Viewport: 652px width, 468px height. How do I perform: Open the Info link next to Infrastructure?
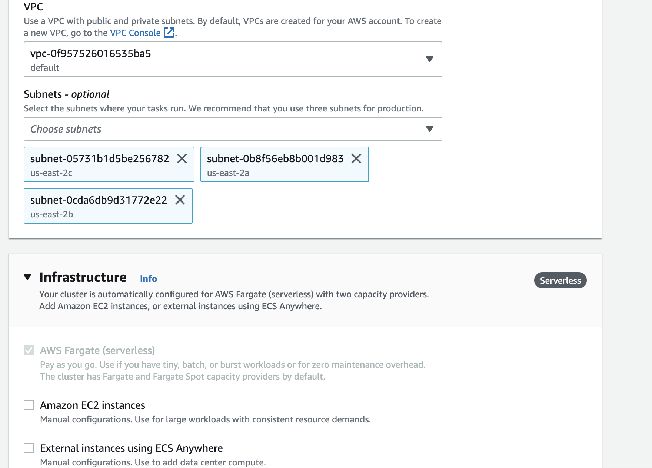point(148,278)
